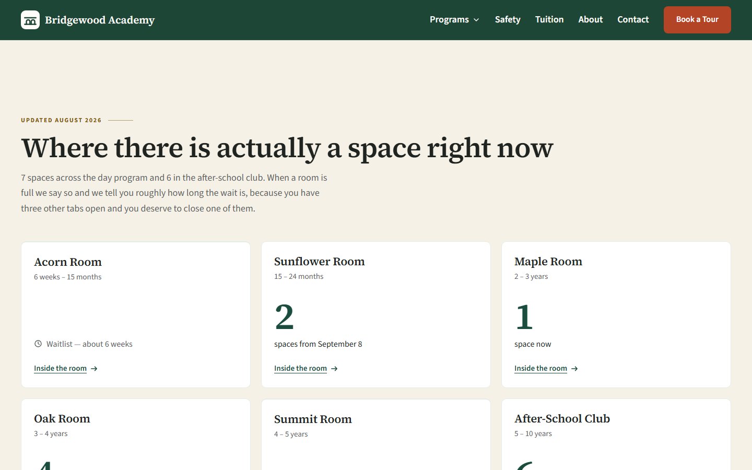Click the Bridgewood Academy site title
This screenshot has height=470, width=752.
coord(100,20)
